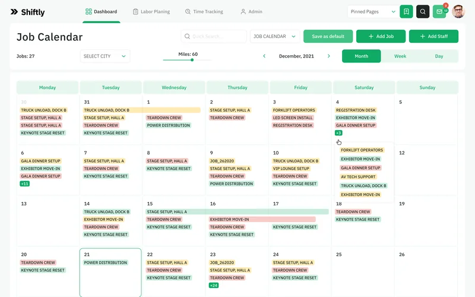Open the Labor Planing tab
The height and width of the screenshot is (297, 475).
point(151,11)
